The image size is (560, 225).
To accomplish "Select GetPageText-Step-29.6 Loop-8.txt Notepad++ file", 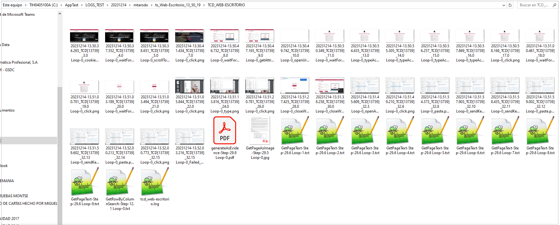I will [540, 130].
